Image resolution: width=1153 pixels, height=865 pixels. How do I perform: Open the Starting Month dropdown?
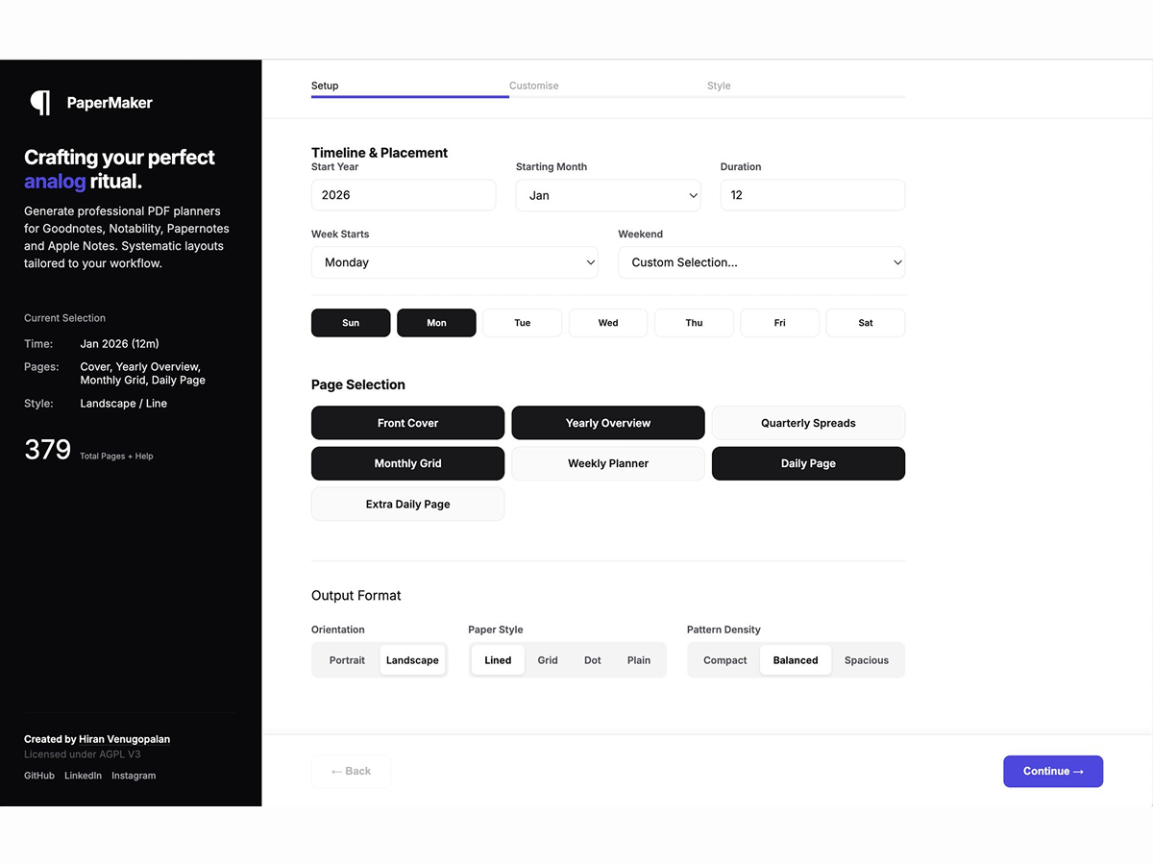pyautogui.click(x=608, y=195)
